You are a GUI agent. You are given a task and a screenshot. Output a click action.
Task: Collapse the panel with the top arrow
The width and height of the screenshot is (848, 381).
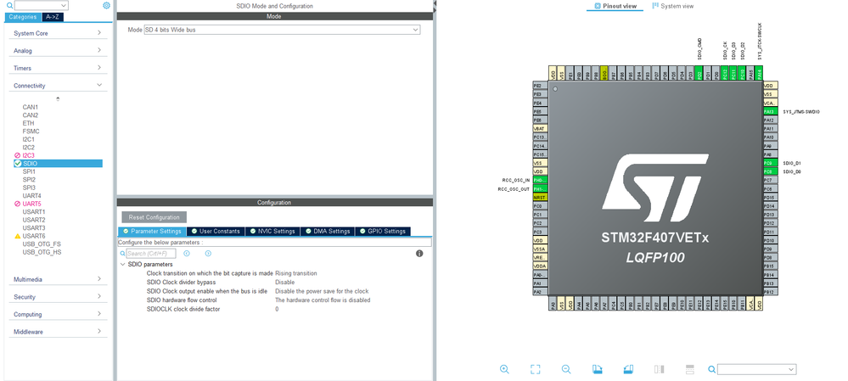click(435, 3)
